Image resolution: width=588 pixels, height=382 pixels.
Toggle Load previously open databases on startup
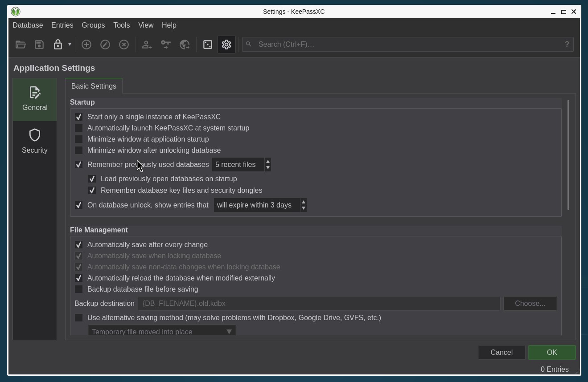[92, 179]
